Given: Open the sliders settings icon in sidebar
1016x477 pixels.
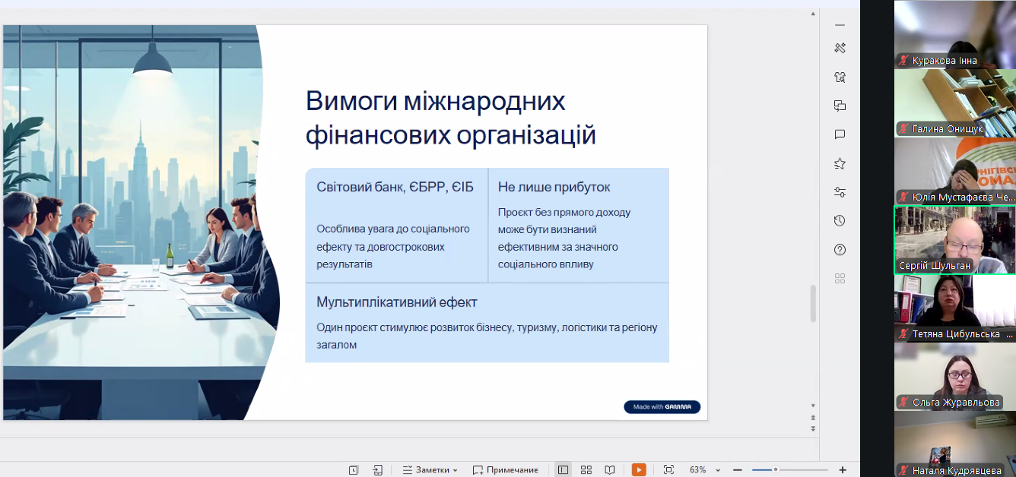Looking at the screenshot, I should [x=840, y=192].
